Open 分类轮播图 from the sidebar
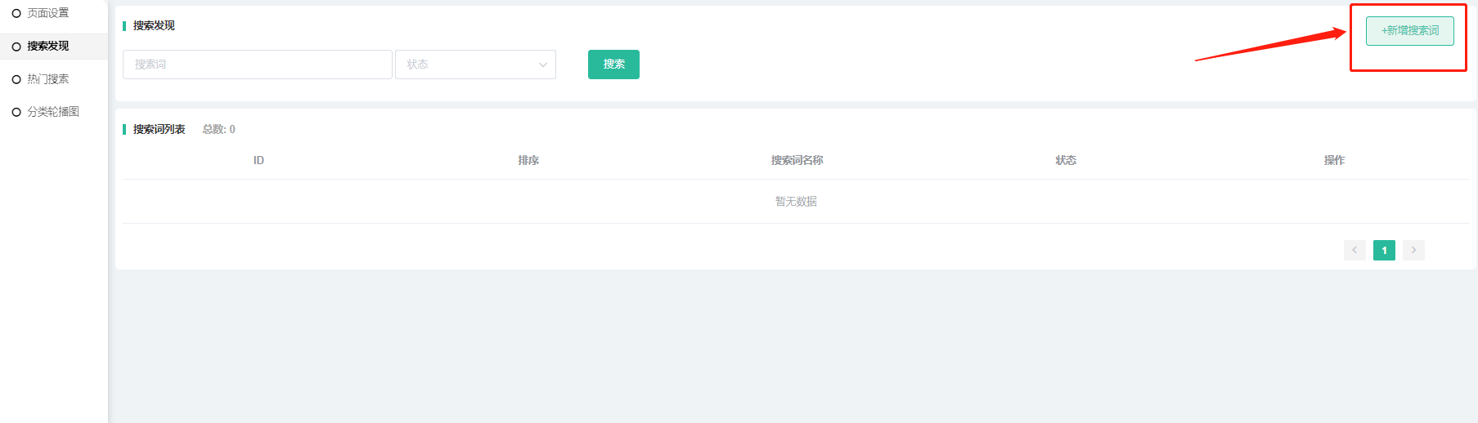The height and width of the screenshot is (423, 1478). tap(53, 112)
